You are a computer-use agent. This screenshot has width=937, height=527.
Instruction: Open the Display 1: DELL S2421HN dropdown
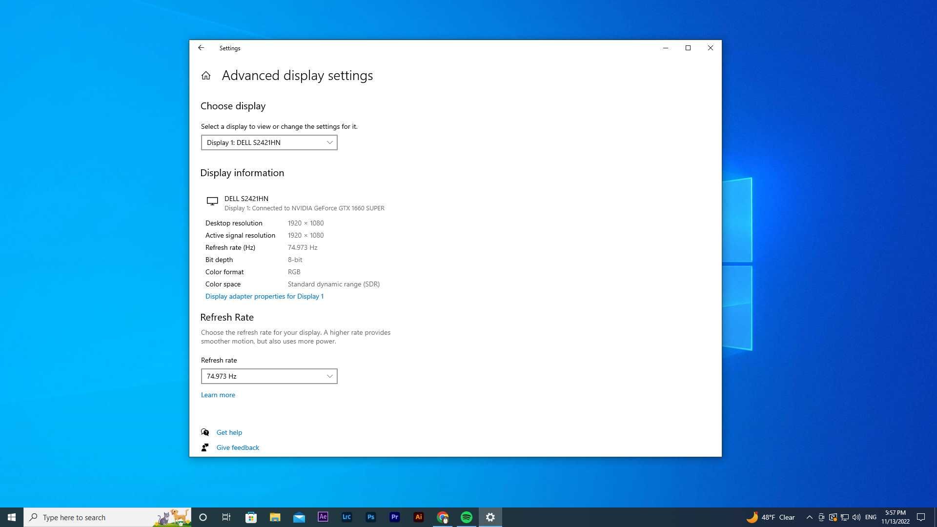[x=269, y=142]
